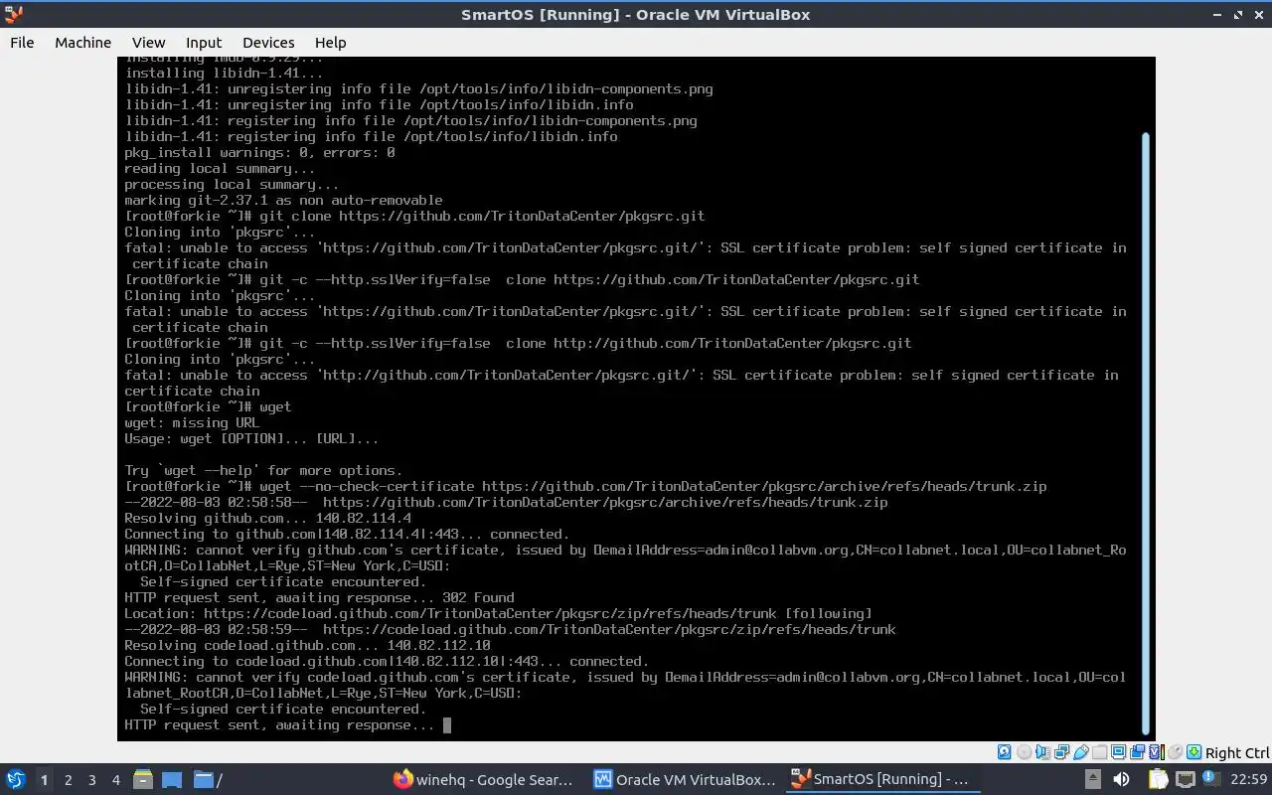Click the Right Ctrl host key label

1237,753
